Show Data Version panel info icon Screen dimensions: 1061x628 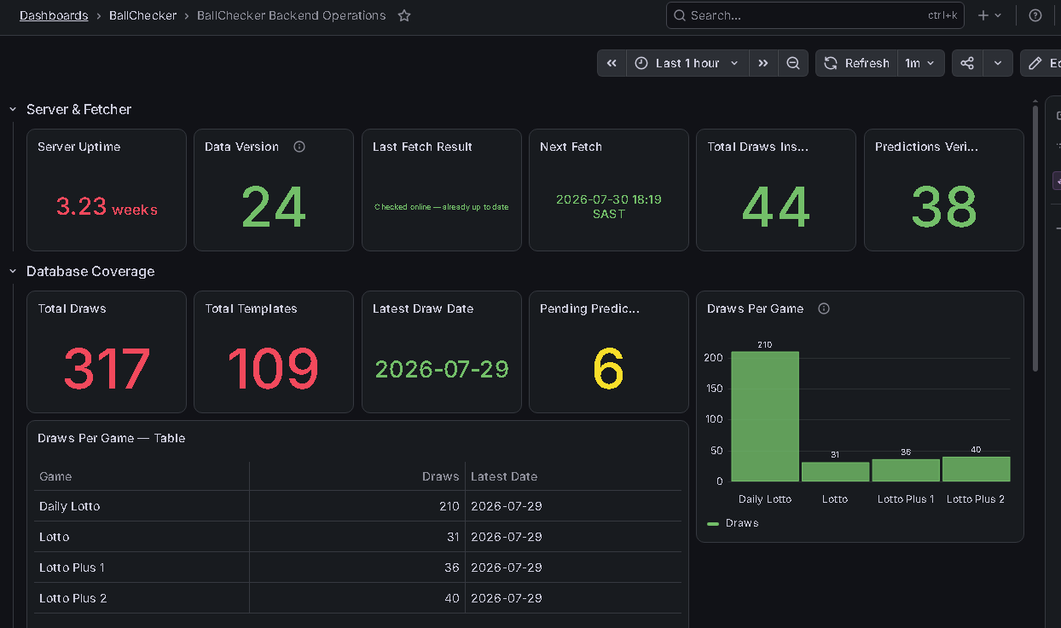click(299, 147)
